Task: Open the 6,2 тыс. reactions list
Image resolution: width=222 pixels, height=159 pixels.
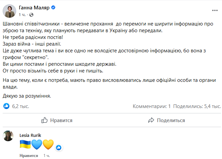Action: pyautogui.click(x=20, y=106)
